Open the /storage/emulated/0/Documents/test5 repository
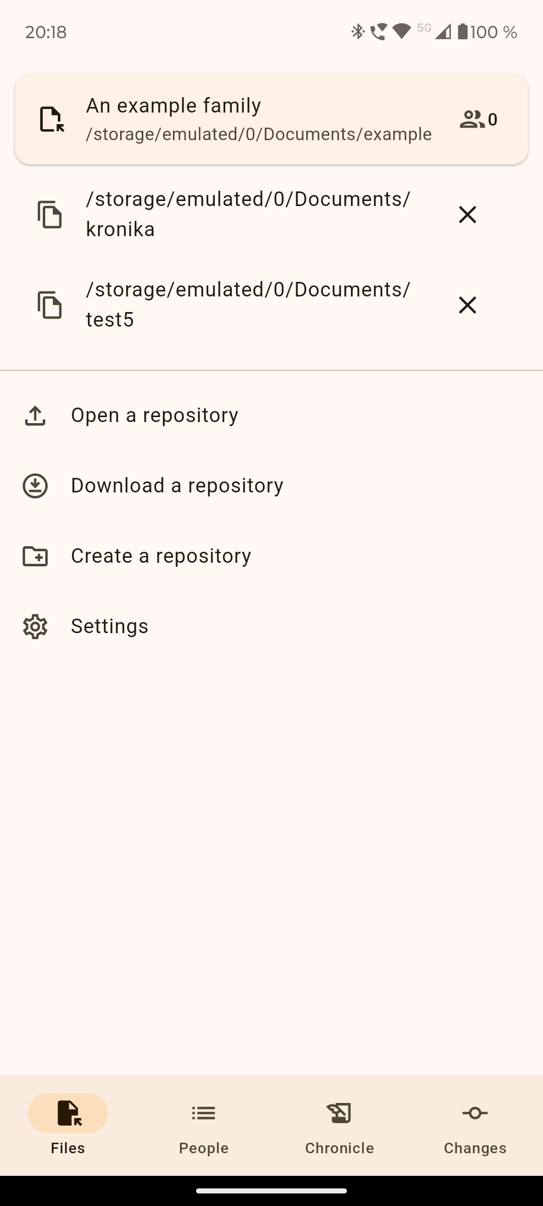Screen dimensions: 543x1206 tap(248, 305)
